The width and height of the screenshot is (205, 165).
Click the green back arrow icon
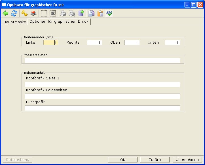pos(5,13)
